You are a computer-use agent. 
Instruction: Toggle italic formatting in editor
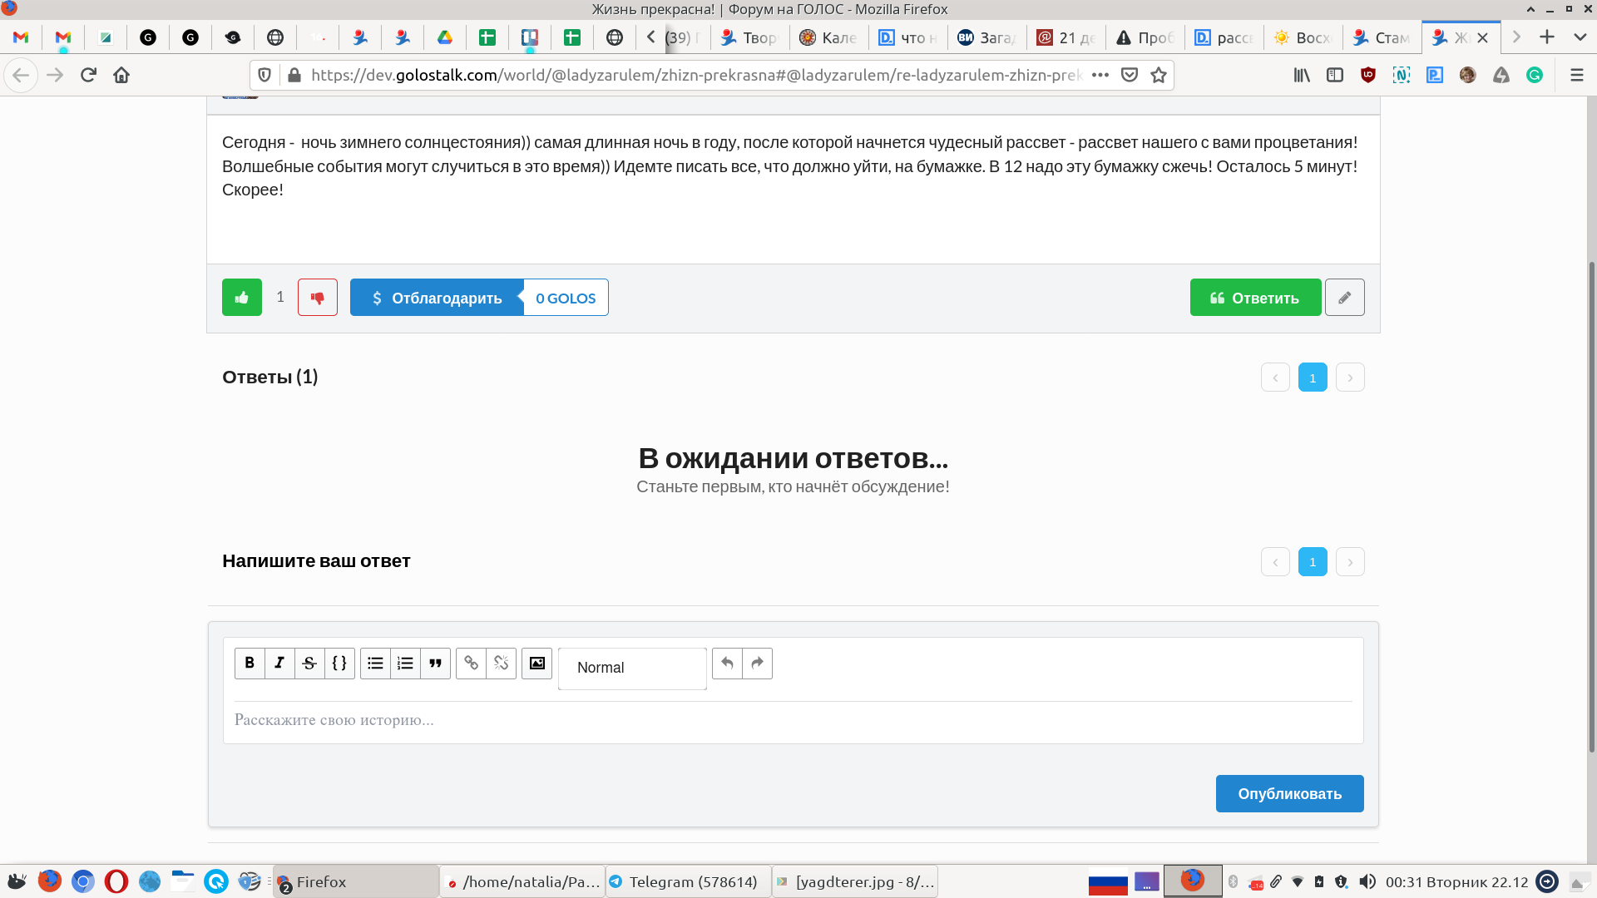(x=279, y=664)
